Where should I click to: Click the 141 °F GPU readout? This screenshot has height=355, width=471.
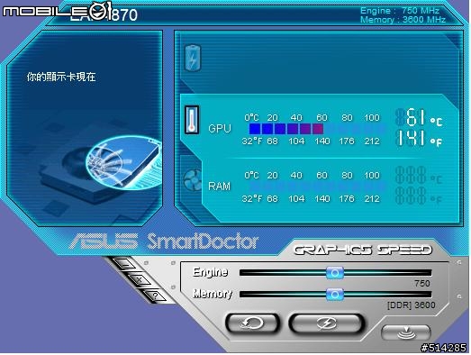click(419, 138)
